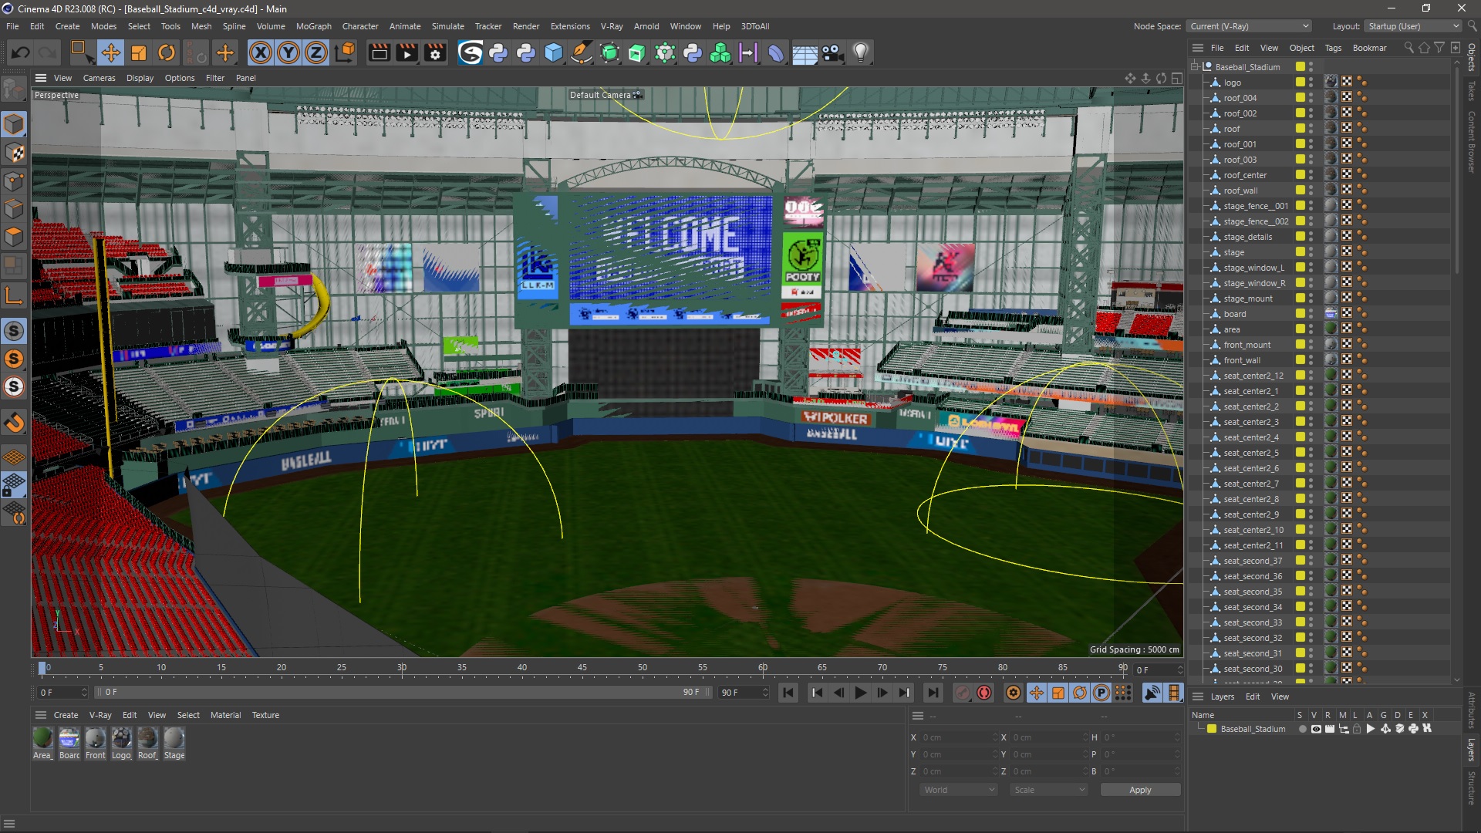The width and height of the screenshot is (1481, 833).
Task: Select the Rotate tool
Action: [x=167, y=52]
